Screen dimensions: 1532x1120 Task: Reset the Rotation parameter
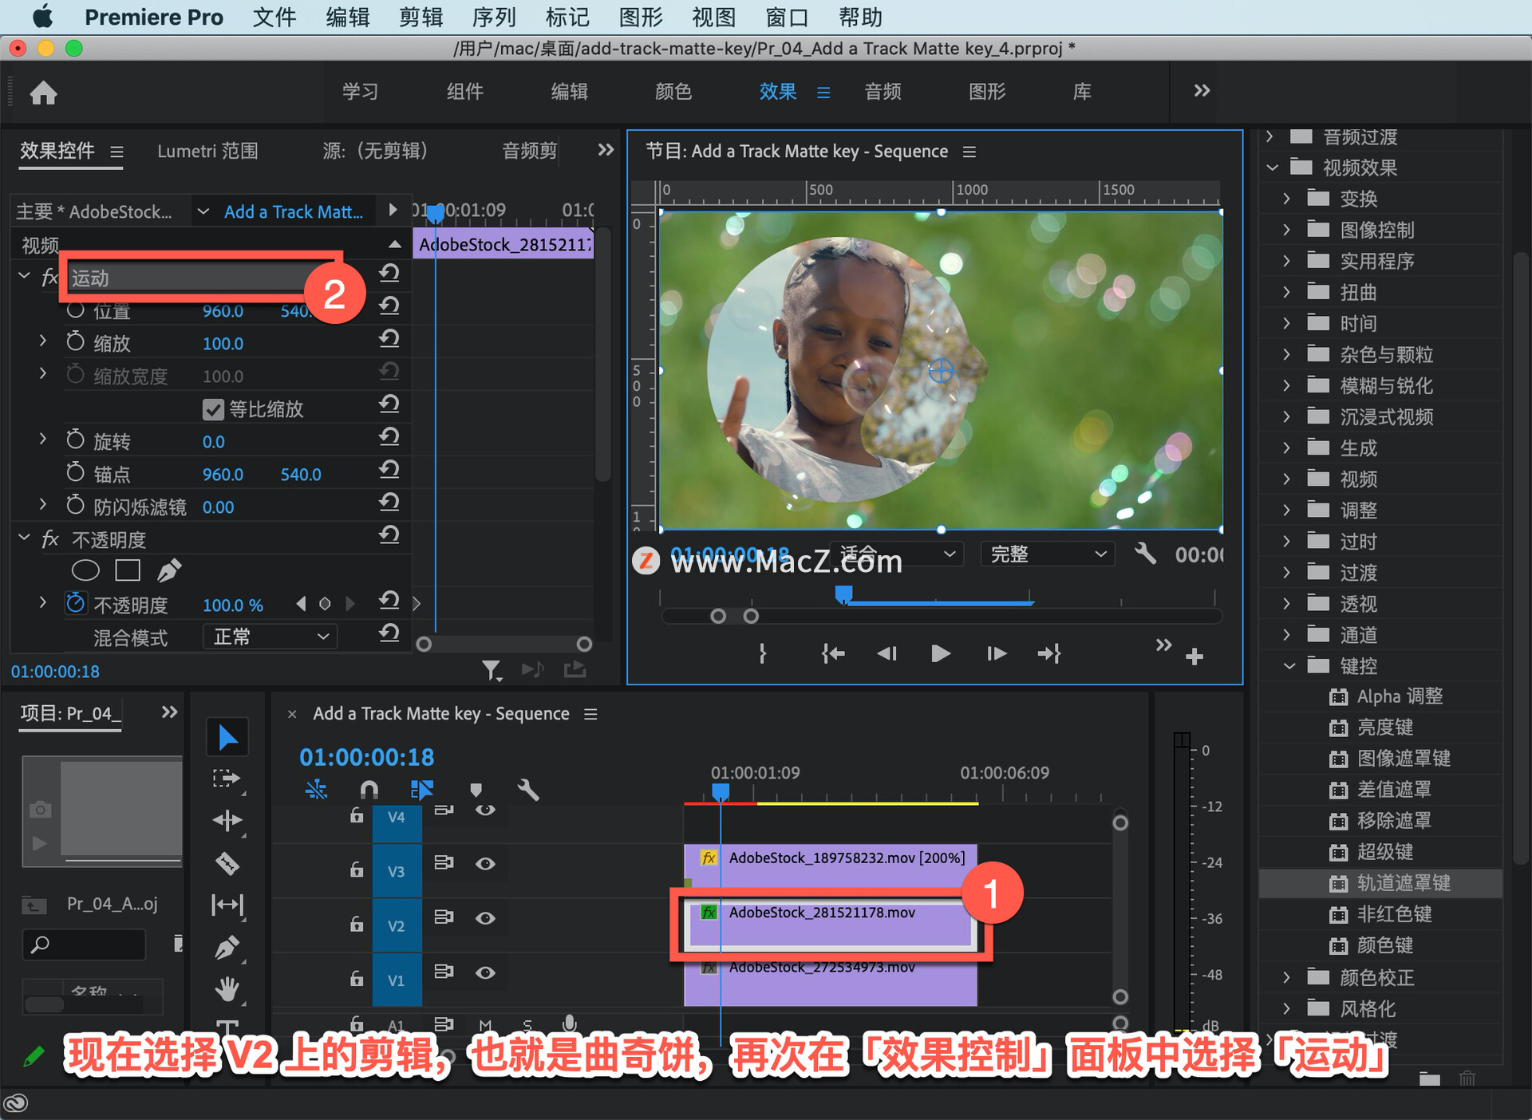(x=389, y=436)
